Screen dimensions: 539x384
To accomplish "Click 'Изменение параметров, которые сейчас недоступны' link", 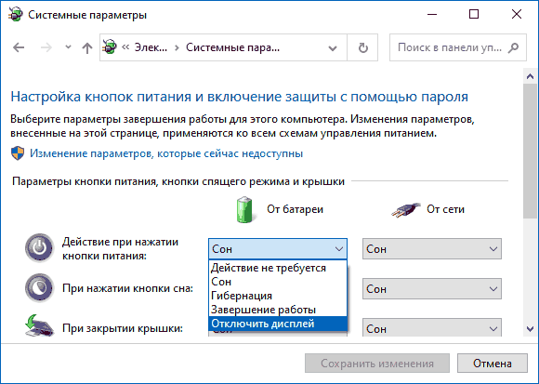I will click(166, 153).
